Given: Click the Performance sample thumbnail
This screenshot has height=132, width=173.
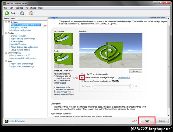Looking at the screenshot, I should [63, 41].
